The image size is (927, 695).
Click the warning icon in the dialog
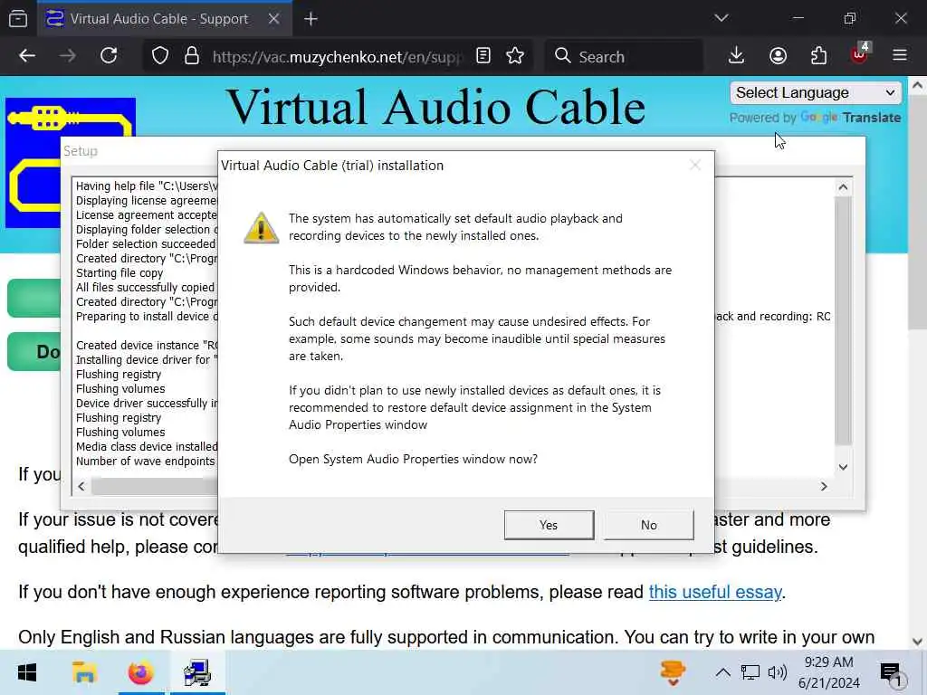coord(261,227)
